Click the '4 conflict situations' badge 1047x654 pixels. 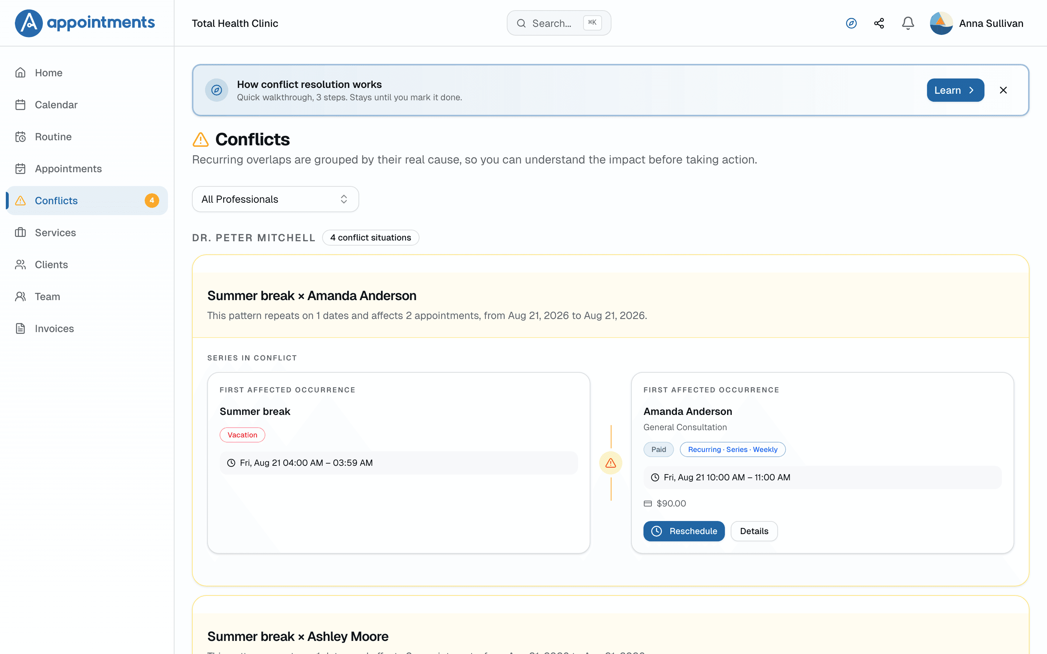click(x=371, y=238)
